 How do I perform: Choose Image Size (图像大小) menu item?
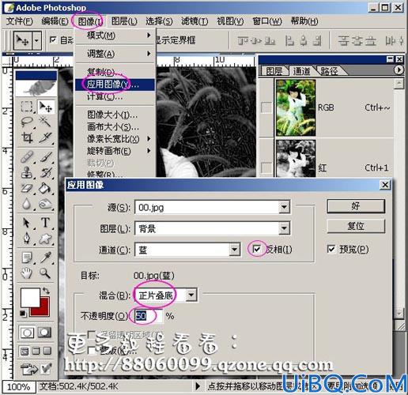tap(115, 115)
